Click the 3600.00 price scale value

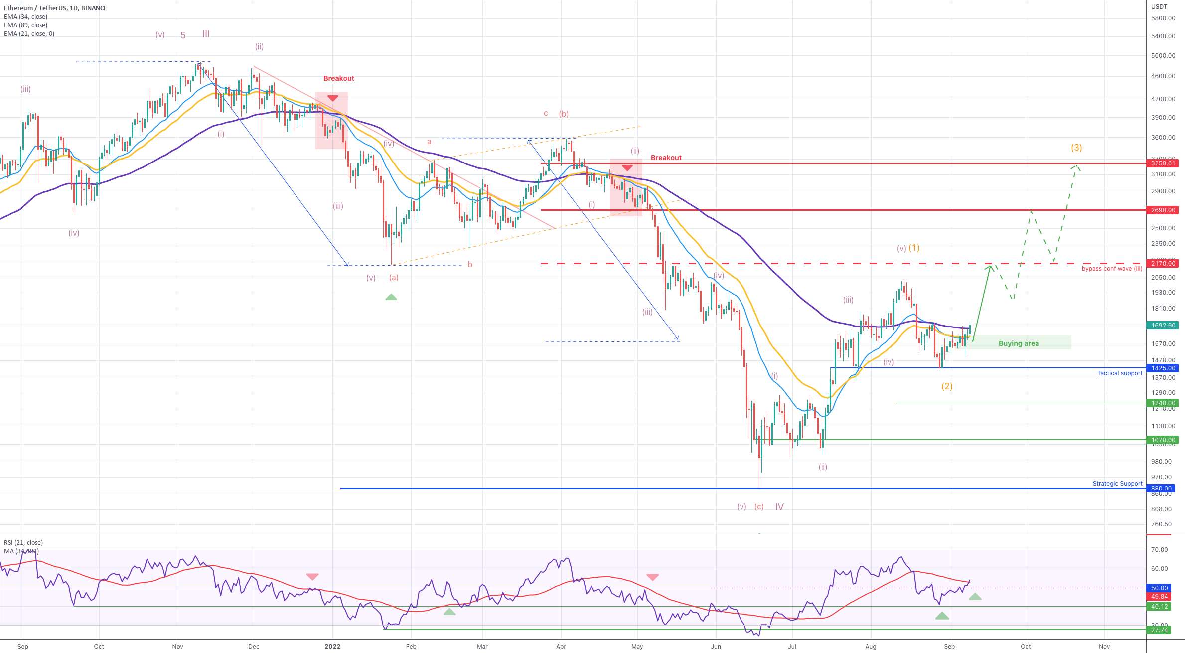click(x=1163, y=138)
